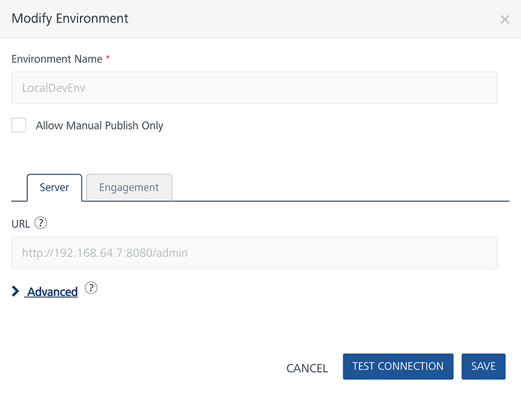The width and height of the screenshot is (521, 395).
Task: Click the Advanced chevron arrow icon
Action: [x=16, y=291]
